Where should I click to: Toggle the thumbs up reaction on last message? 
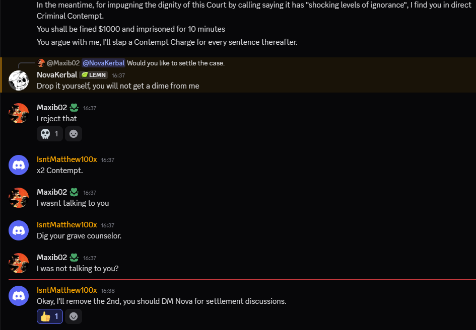click(49, 316)
